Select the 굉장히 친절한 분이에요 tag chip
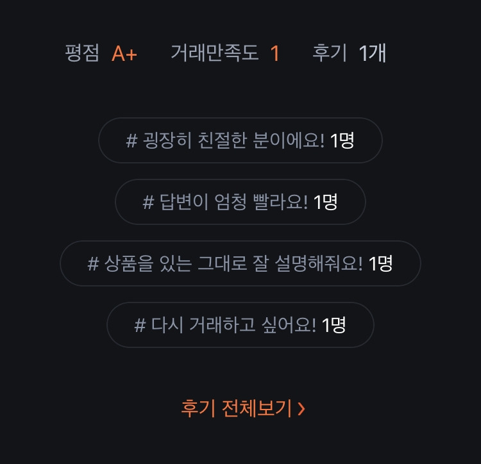The width and height of the screenshot is (481, 464). click(x=240, y=140)
